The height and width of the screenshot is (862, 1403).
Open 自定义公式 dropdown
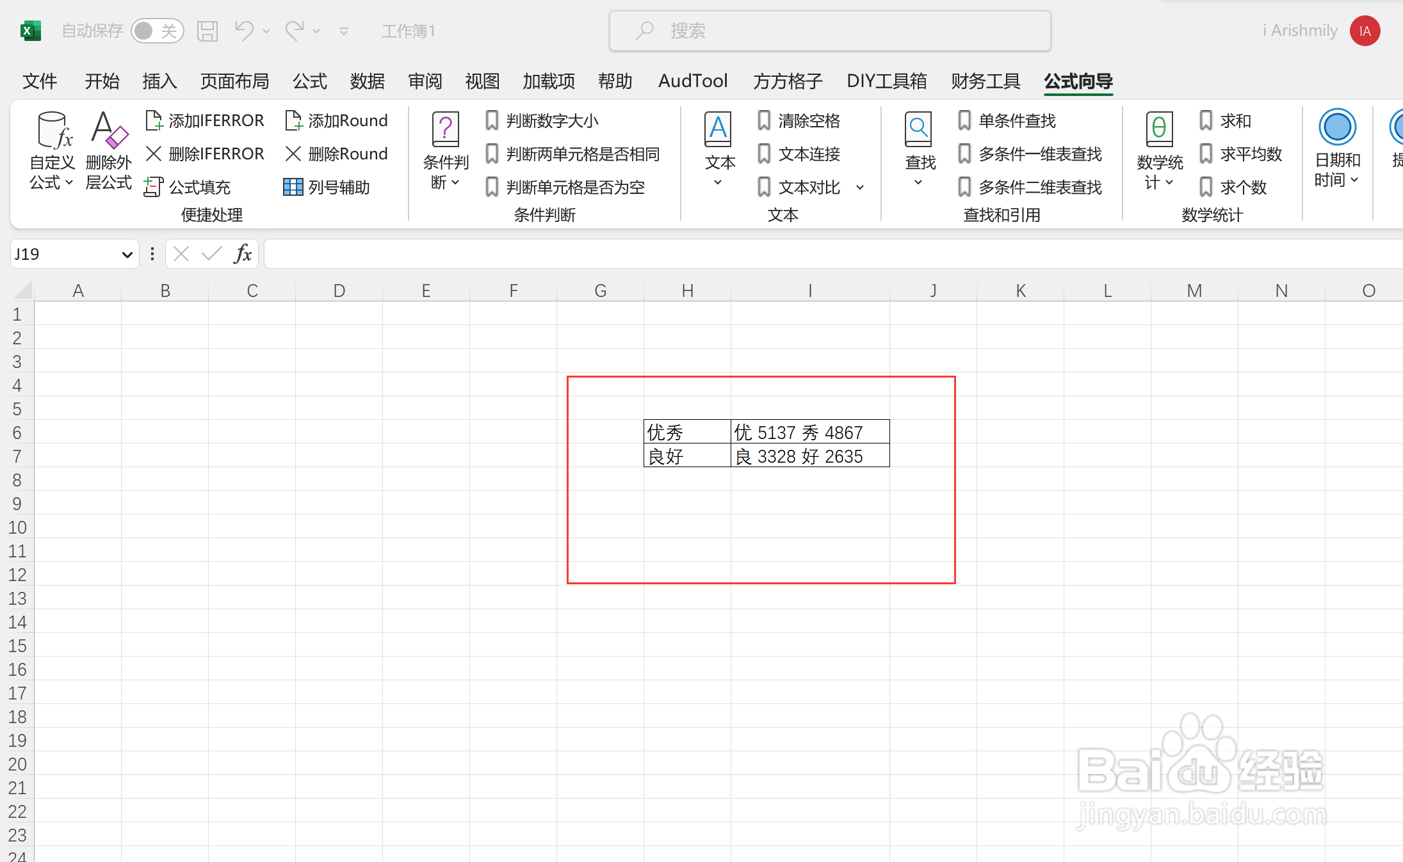(52, 150)
